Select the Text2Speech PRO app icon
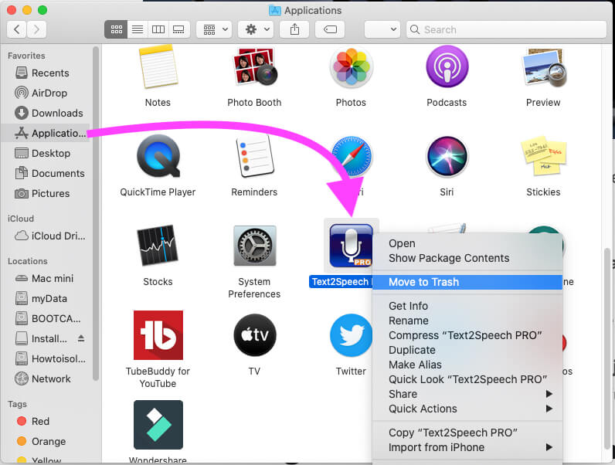 click(x=351, y=246)
